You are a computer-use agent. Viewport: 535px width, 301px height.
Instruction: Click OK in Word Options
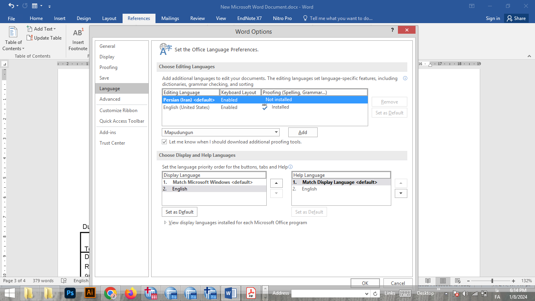[x=365, y=283]
